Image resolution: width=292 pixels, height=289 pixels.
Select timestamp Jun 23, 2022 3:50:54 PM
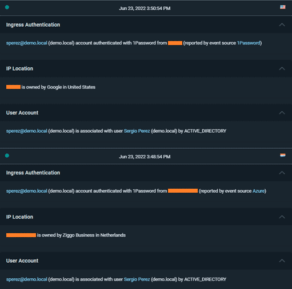[145, 9]
